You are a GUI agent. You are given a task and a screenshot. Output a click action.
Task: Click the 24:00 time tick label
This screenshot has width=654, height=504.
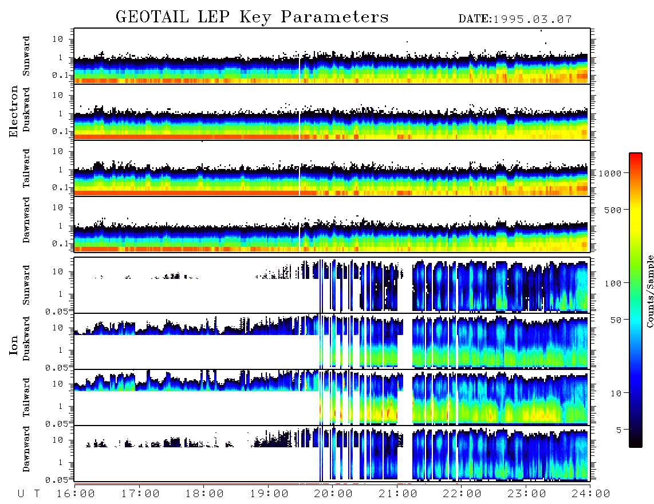point(591,494)
